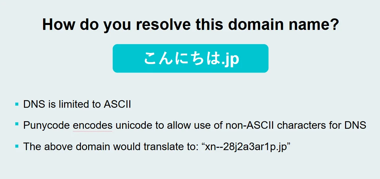380x179 pixels.
Task: Click the slide title heading
Action: pyautogui.click(x=190, y=24)
